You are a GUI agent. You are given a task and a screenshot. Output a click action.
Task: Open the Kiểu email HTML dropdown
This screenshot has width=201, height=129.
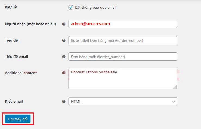click(123, 101)
